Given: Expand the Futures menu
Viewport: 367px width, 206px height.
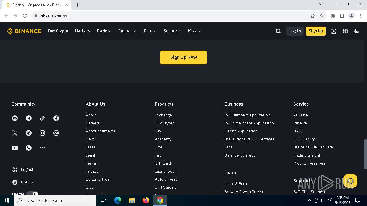Looking at the screenshot, I should click(127, 31).
